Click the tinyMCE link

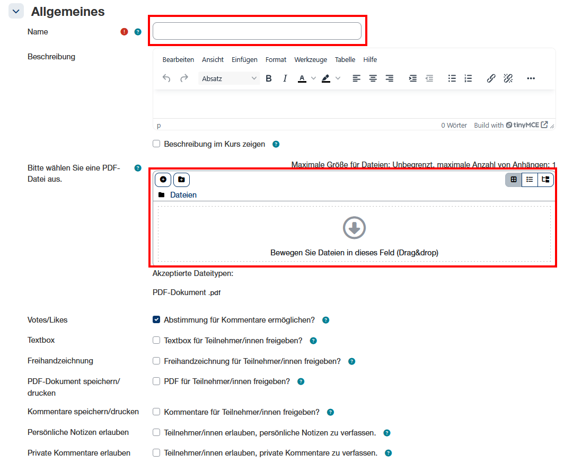point(526,125)
